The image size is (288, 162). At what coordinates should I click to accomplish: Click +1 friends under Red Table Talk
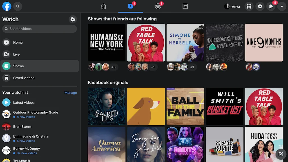click(153, 67)
